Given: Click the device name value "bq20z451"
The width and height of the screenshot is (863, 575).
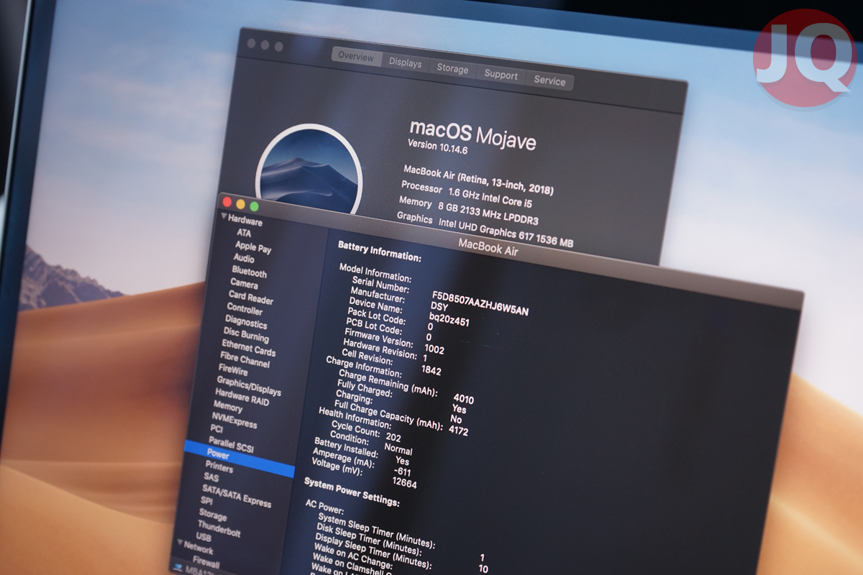Looking at the screenshot, I should (449, 318).
